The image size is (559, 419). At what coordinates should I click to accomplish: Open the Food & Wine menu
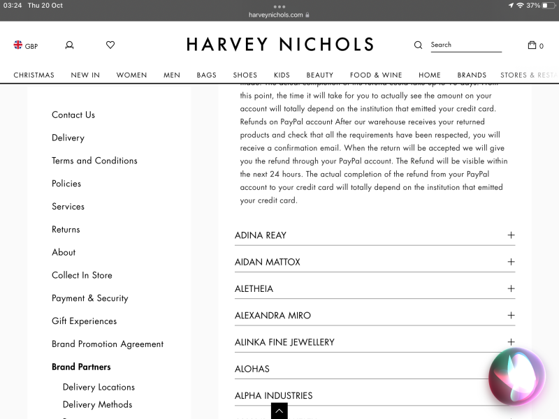(376, 75)
